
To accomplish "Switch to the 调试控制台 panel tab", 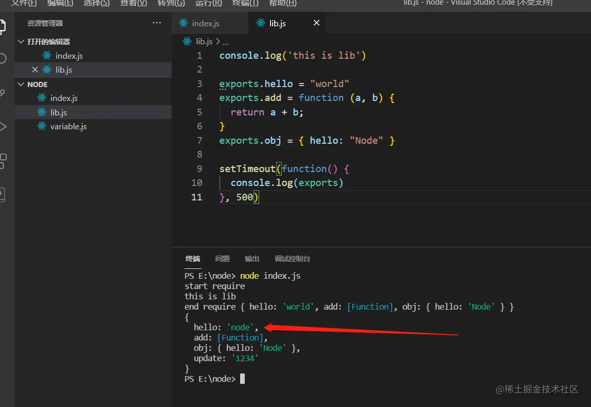I will click(292, 259).
